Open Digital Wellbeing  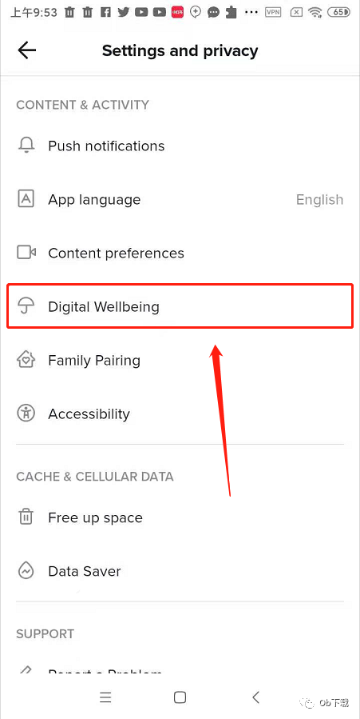coord(180,306)
